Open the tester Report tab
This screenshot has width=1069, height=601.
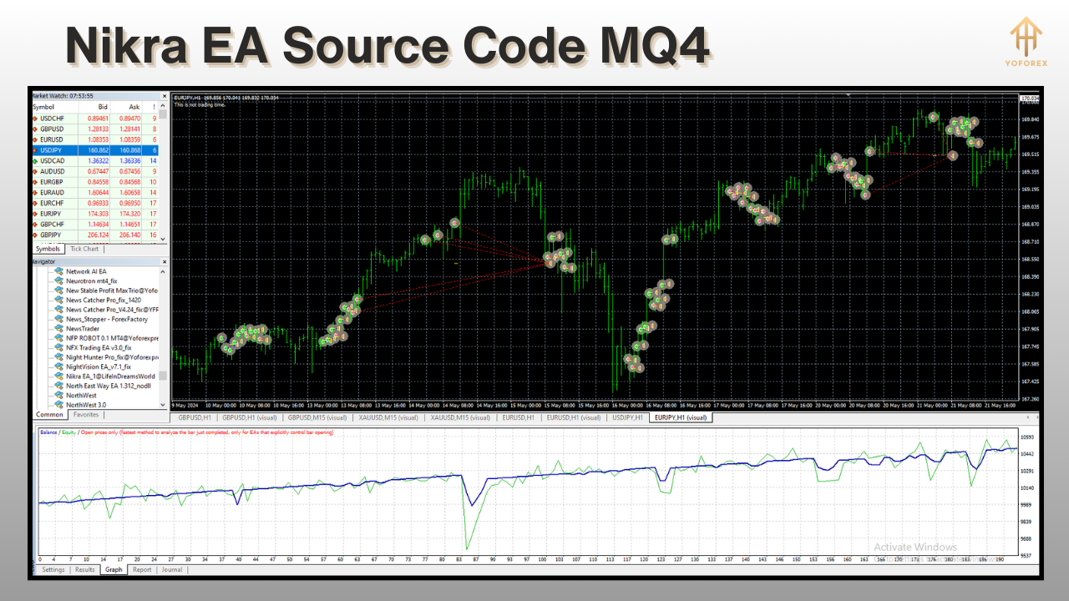pos(142,570)
